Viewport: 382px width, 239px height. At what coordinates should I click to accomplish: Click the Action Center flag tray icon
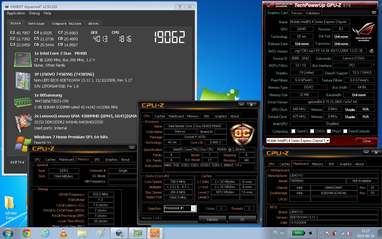328,233
